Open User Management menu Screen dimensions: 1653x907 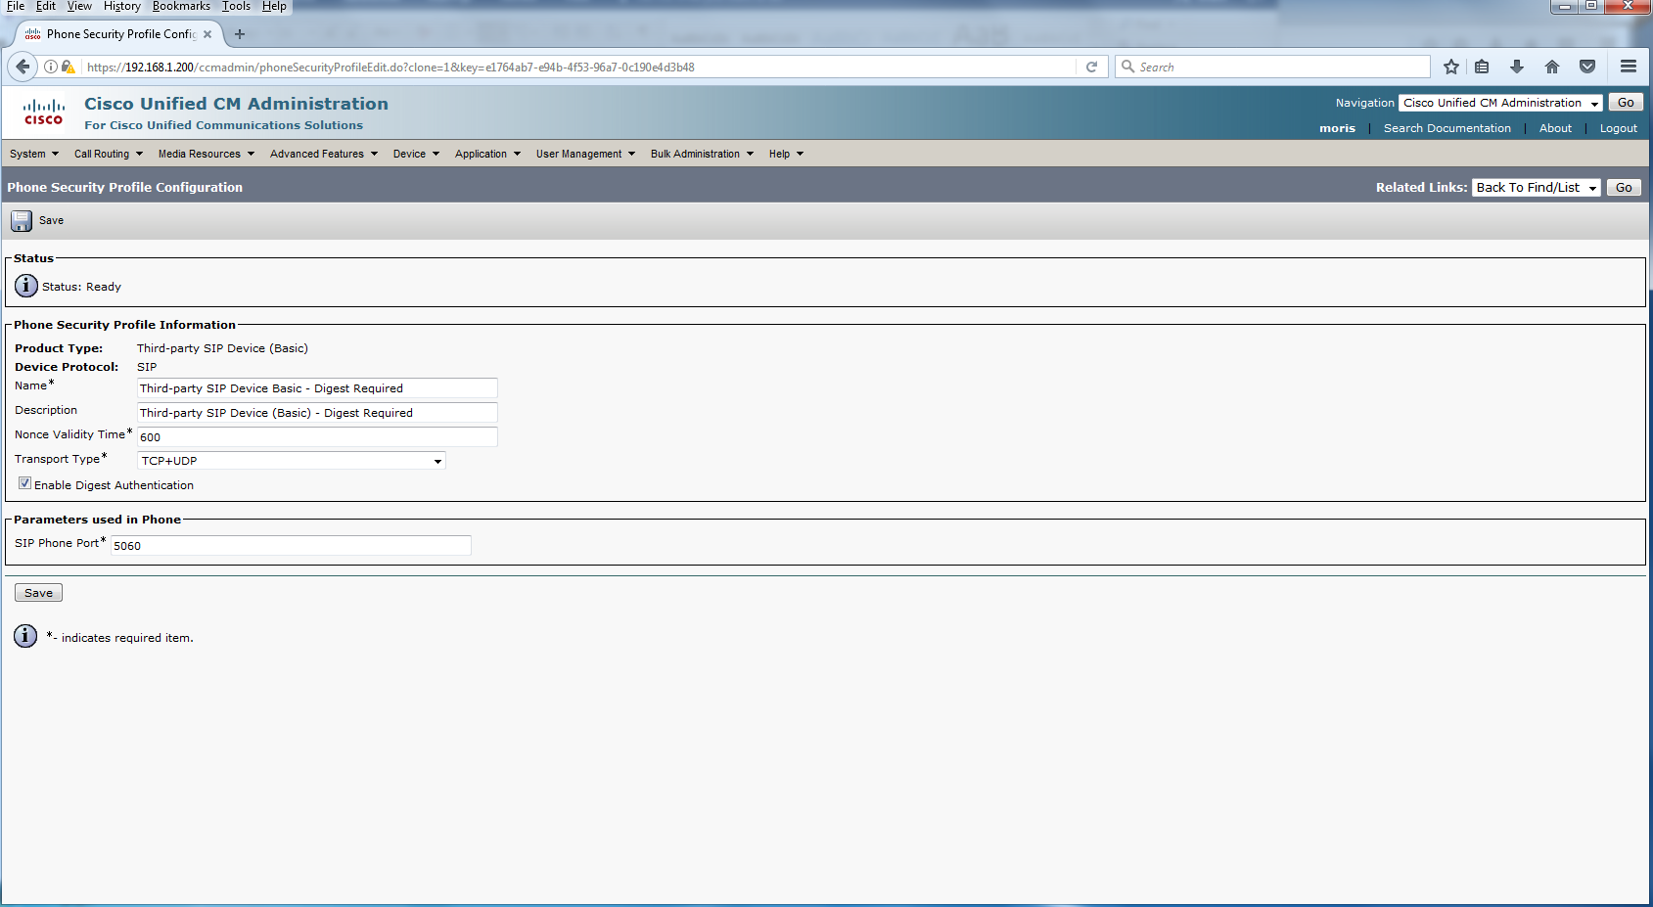point(585,154)
